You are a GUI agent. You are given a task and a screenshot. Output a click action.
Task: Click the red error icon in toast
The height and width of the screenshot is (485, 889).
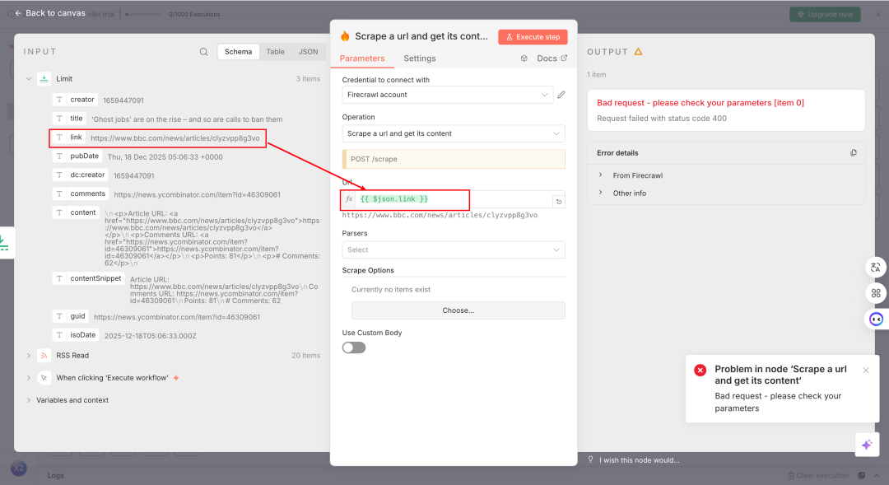tap(700, 371)
